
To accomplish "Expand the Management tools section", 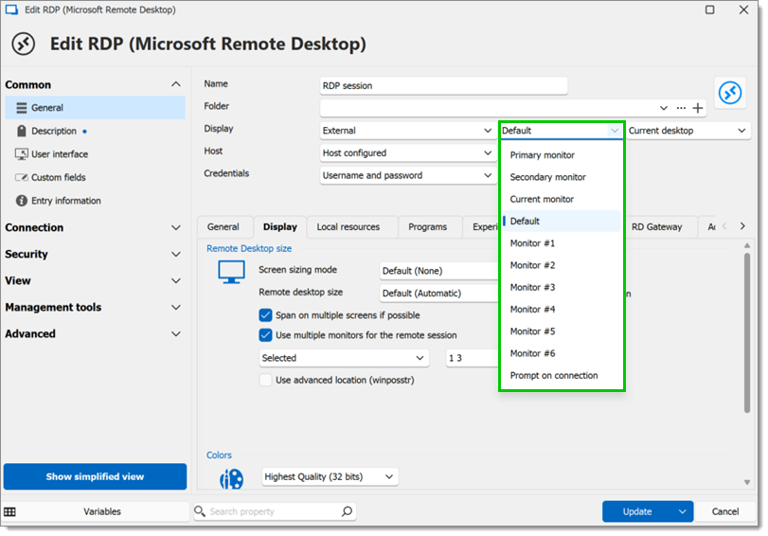I will tap(176, 307).
